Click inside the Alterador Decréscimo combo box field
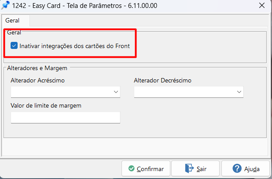 185,92
